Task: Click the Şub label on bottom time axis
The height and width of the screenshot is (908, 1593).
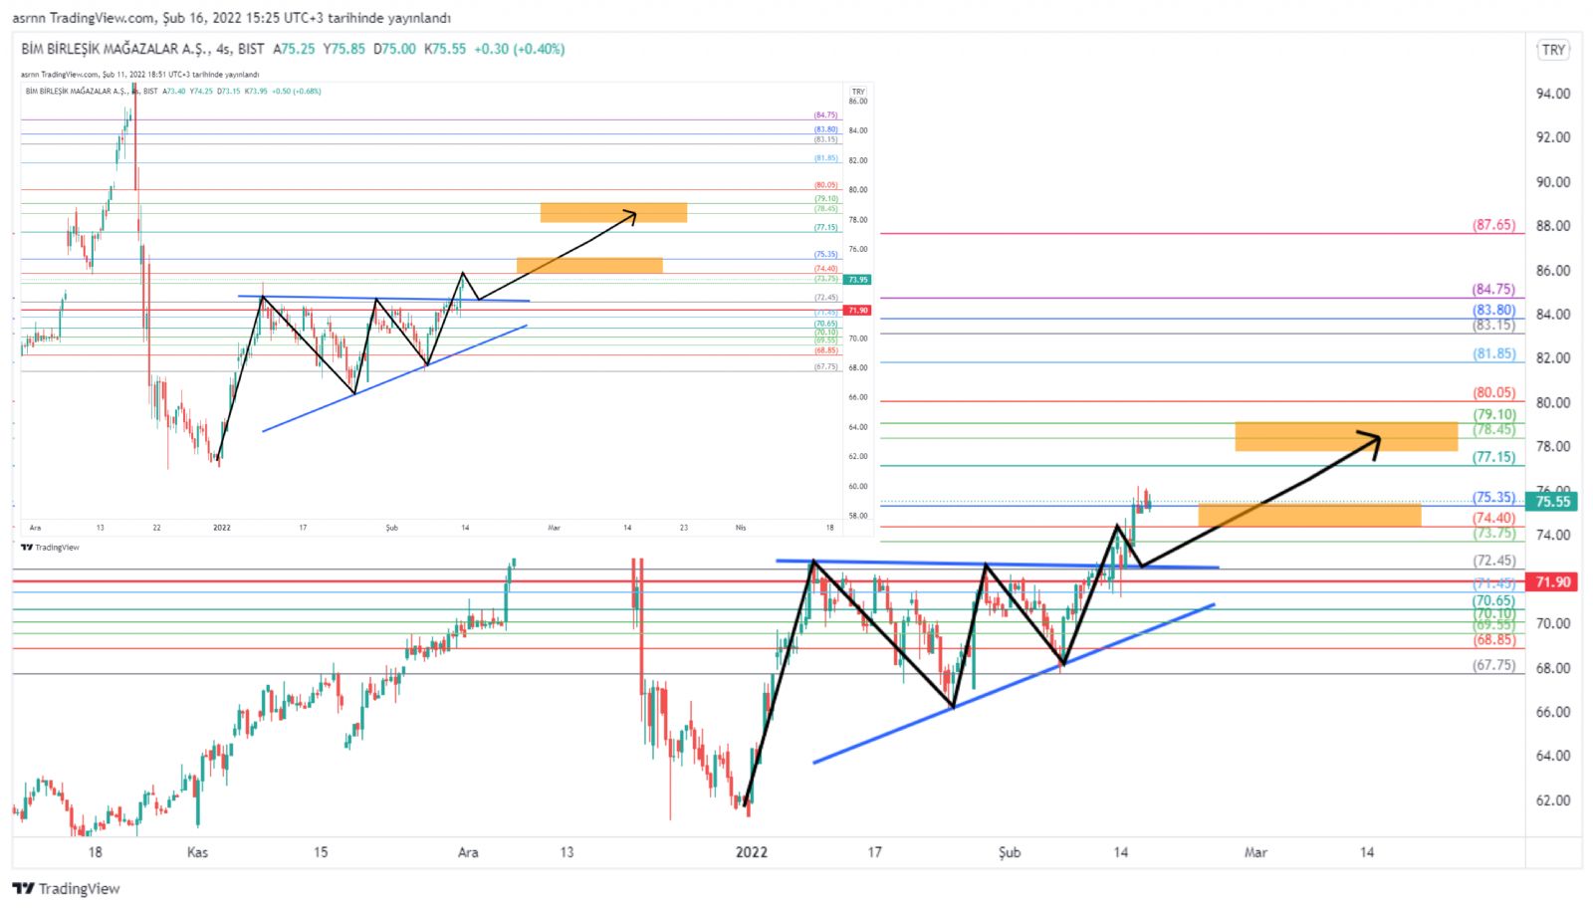Action: click(x=1010, y=852)
